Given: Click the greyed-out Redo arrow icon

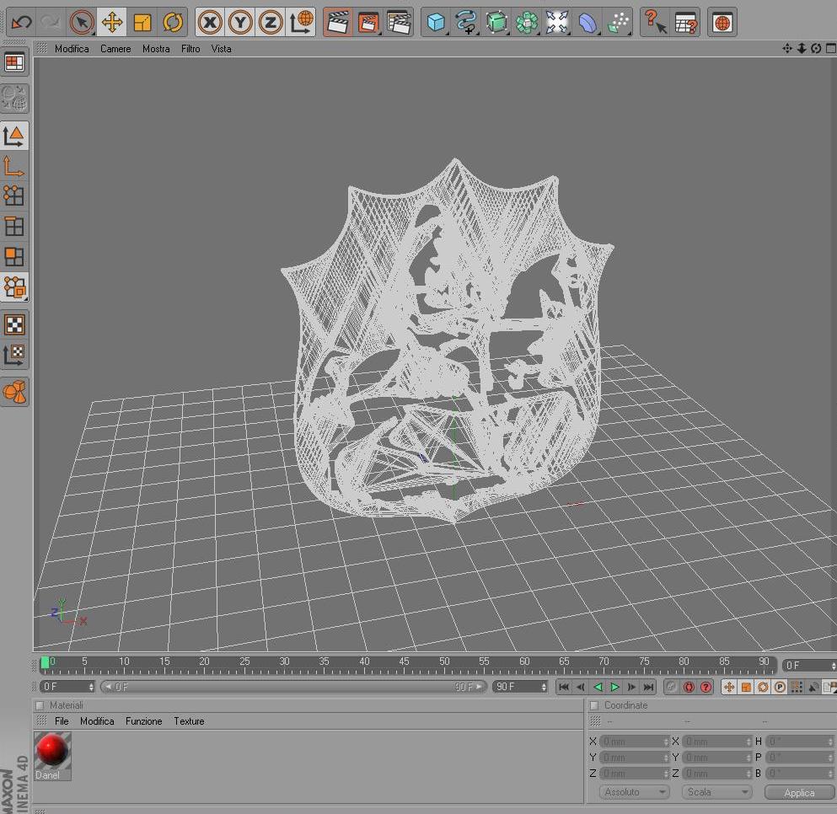Looking at the screenshot, I should coord(51,23).
